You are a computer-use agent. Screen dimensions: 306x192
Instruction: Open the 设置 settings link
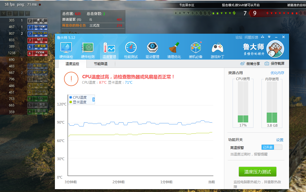click(280, 140)
